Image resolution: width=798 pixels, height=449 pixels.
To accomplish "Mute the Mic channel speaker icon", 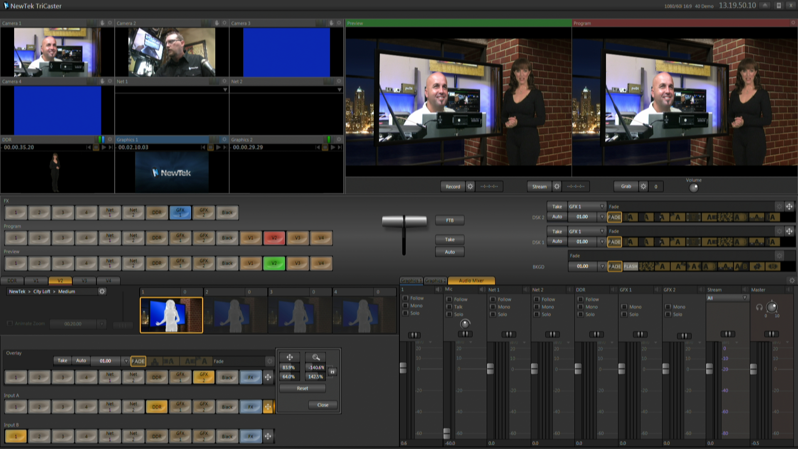I will click(x=482, y=289).
